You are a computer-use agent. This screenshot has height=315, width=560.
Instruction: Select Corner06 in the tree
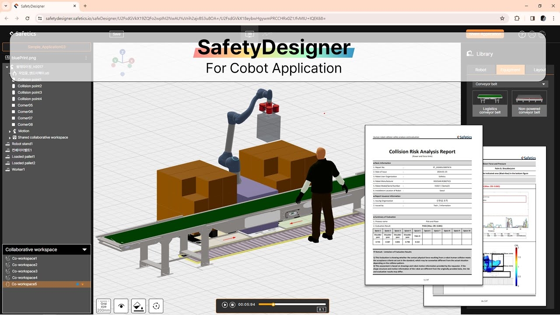[25, 112]
